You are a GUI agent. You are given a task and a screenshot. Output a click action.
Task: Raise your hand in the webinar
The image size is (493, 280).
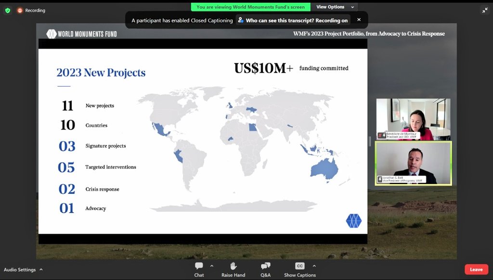[233, 269]
